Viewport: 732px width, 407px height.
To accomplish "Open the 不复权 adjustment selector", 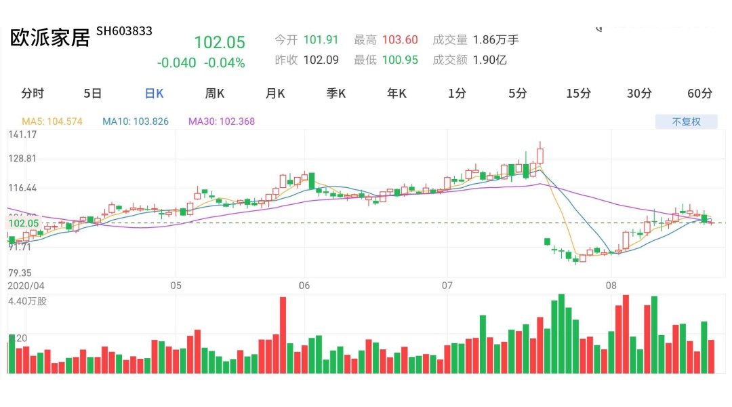I will click(x=685, y=122).
